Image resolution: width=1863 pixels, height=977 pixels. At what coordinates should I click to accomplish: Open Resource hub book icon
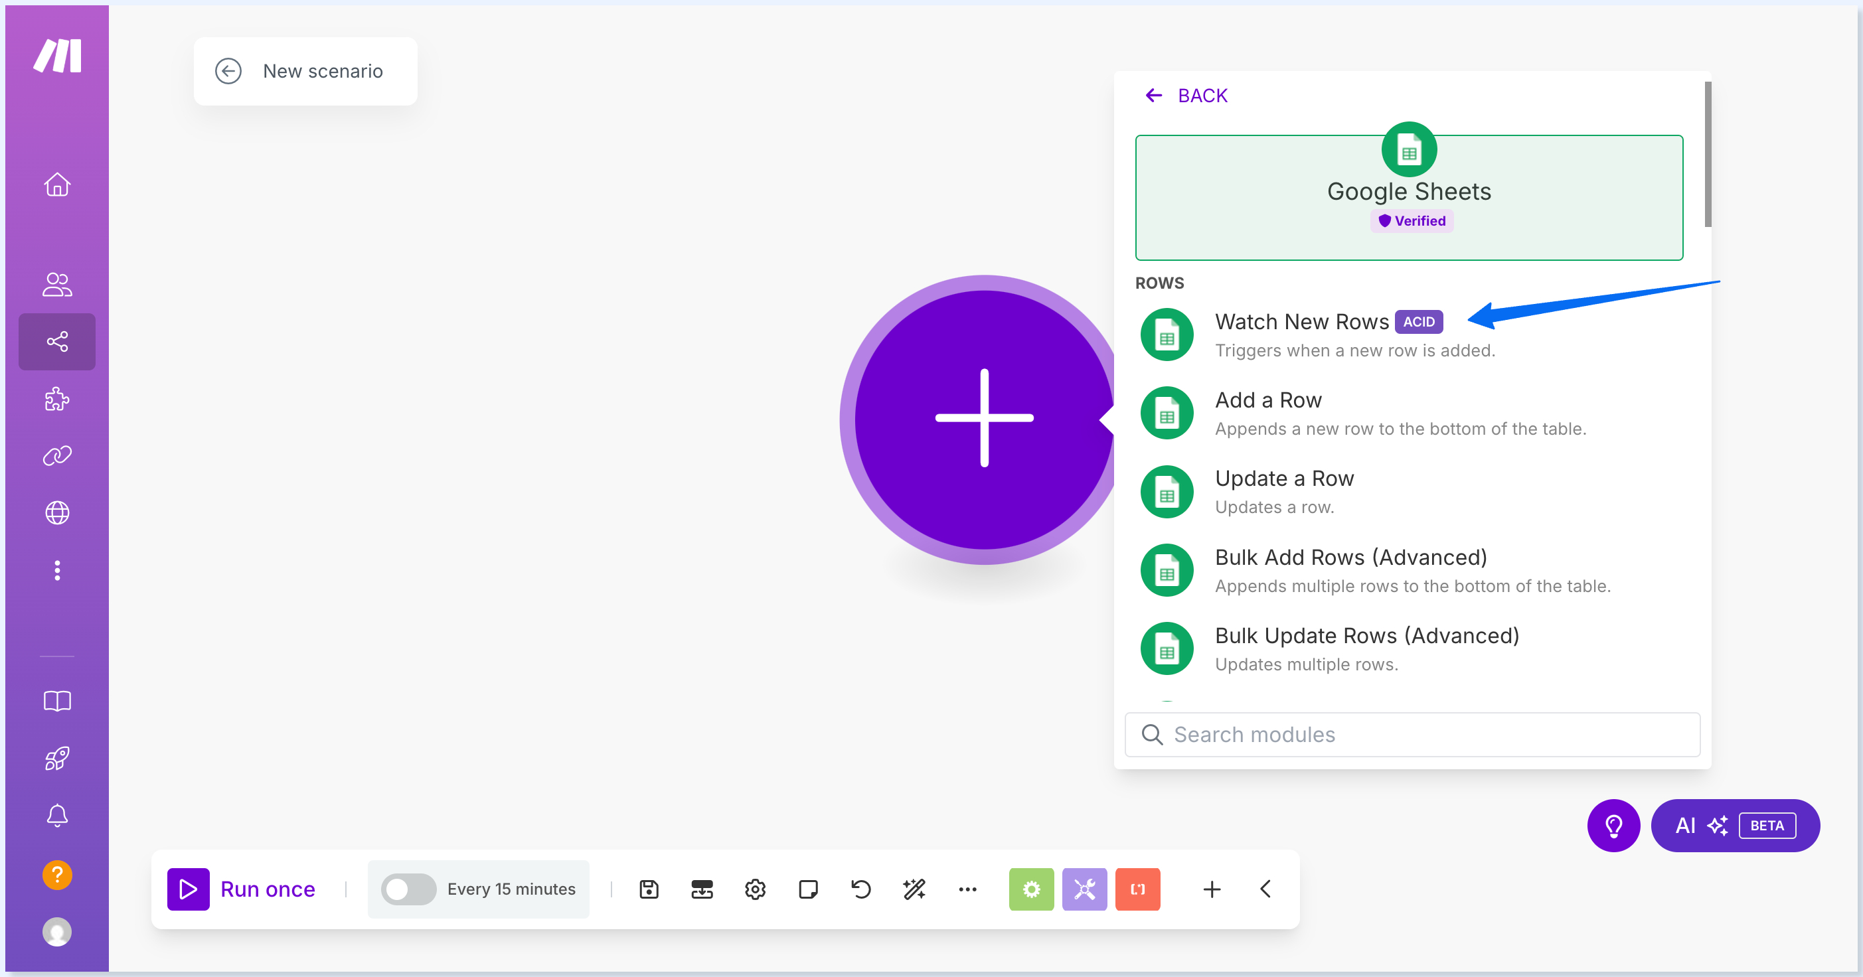coord(57,701)
